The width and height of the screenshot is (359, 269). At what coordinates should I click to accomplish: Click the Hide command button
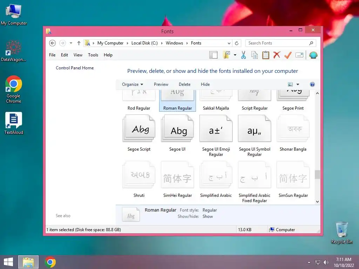click(x=205, y=84)
